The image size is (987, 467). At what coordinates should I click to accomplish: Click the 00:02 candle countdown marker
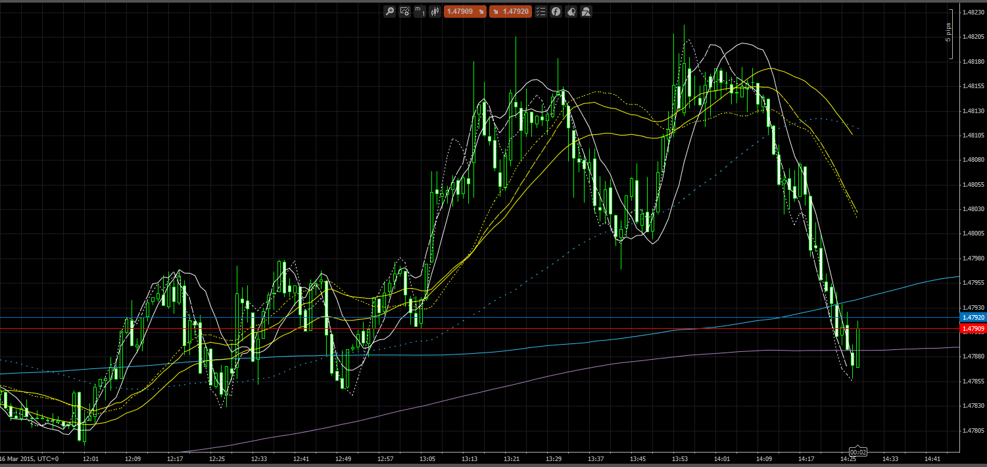pyautogui.click(x=857, y=452)
